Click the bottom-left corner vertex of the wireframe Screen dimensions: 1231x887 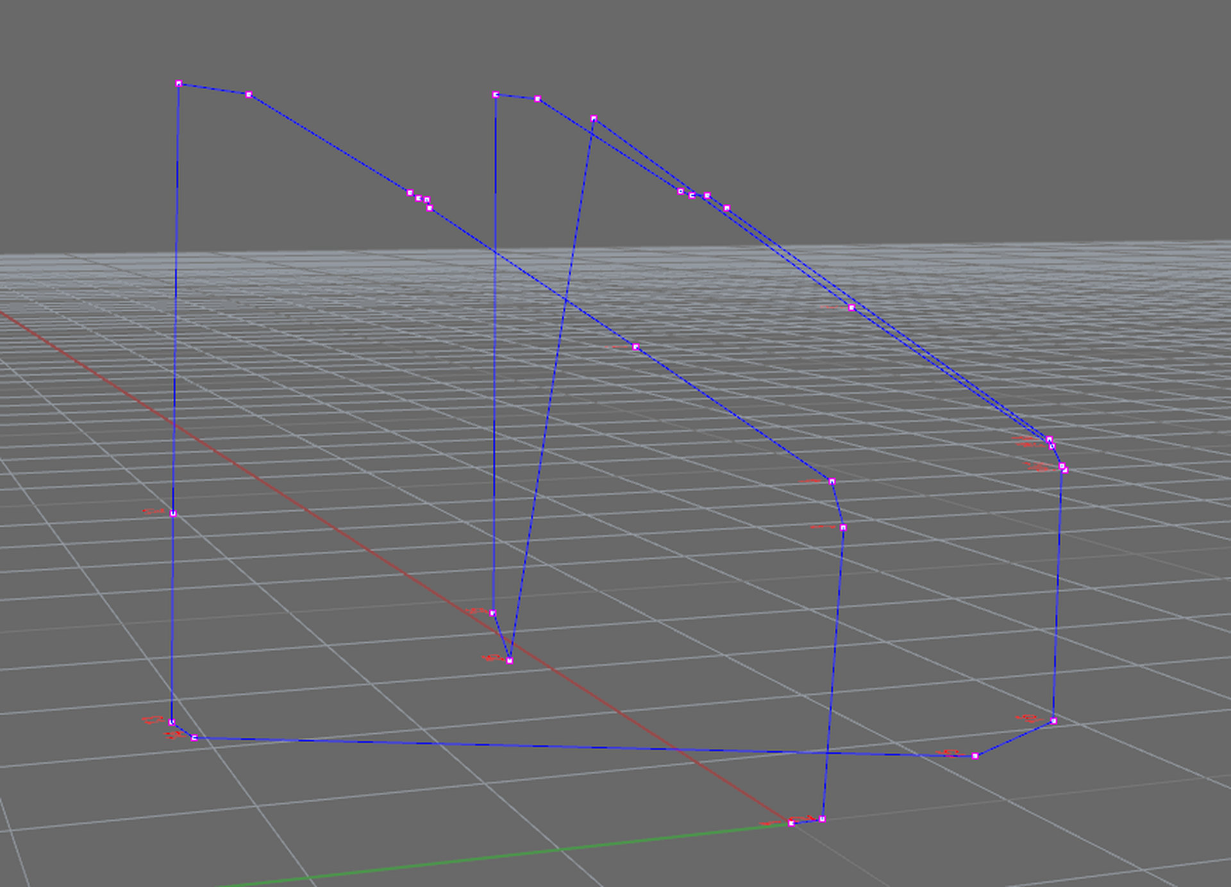pos(172,722)
